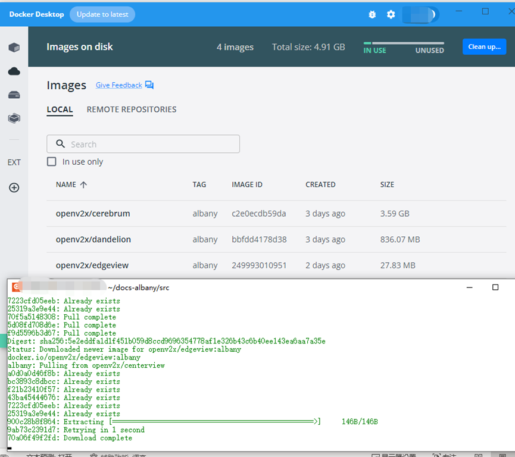
Task: Click 3.59 GB size cell
Action: point(395,214)
